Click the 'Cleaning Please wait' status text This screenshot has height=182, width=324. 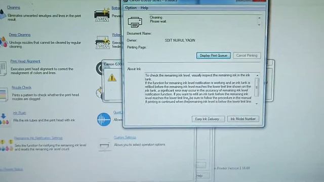pos(158,19)
